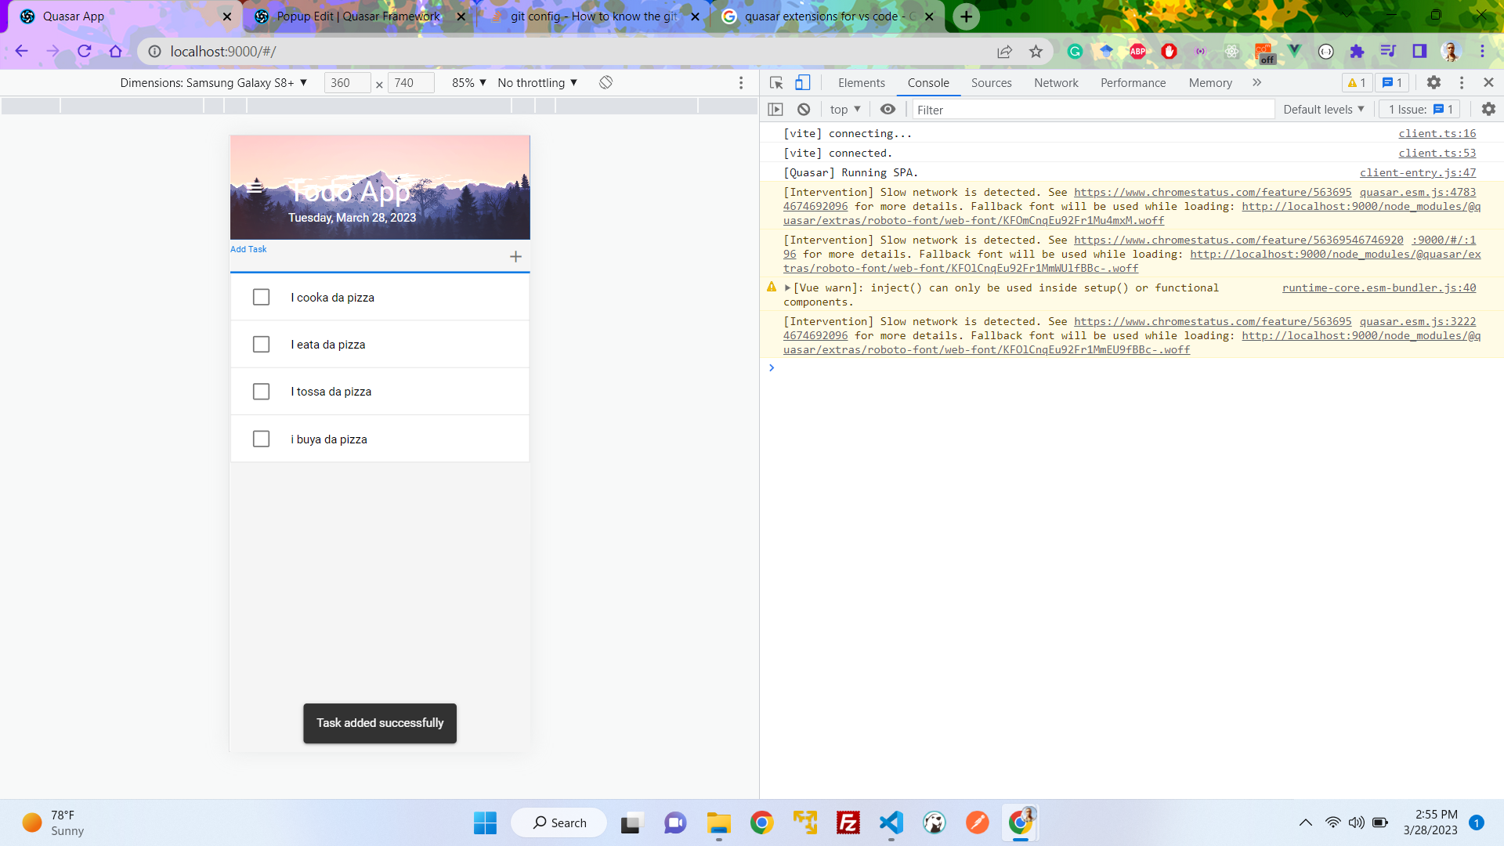Open the Todo App hamburger menu
Image resolution: width=1504 pixels, height=846 pixels.
pos(255,187)
